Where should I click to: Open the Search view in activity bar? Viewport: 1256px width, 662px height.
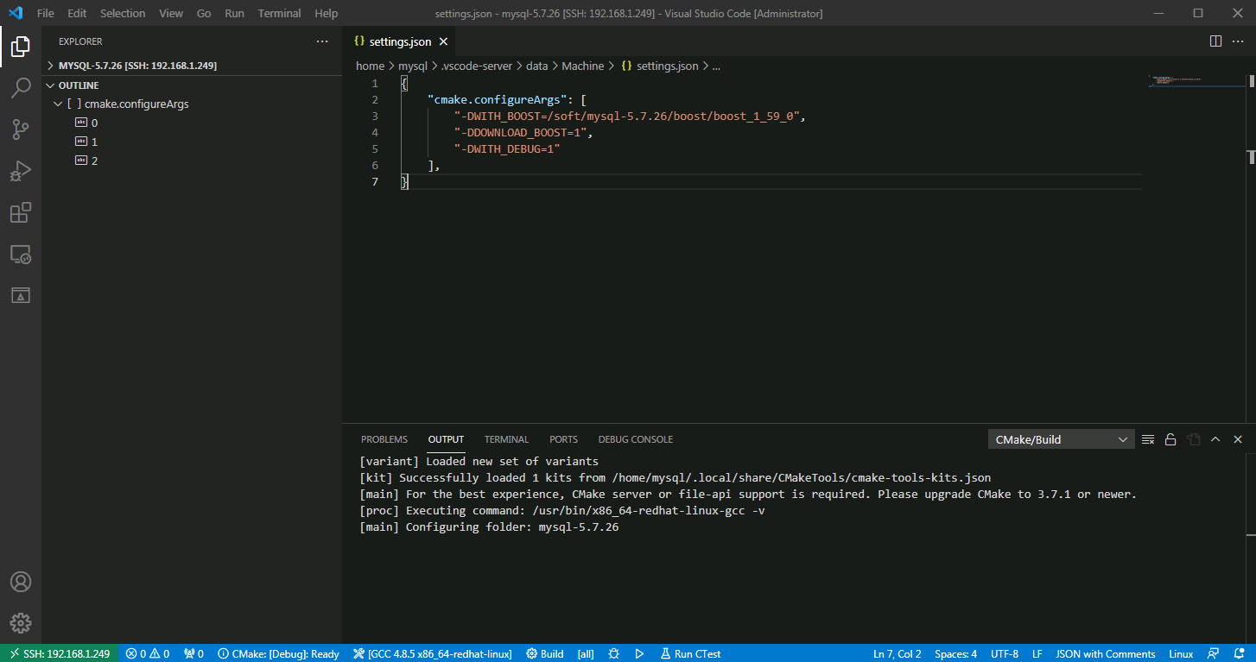point(21,88)
